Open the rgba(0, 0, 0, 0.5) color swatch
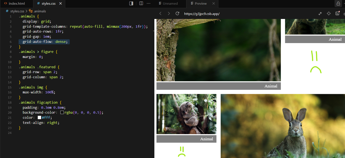This screenshot has width=345, height=158. (x=62, y=113)
